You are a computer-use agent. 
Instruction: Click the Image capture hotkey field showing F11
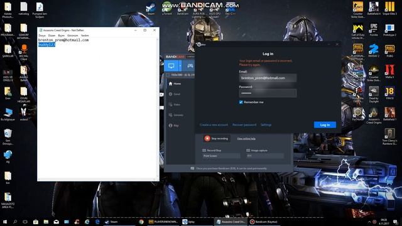click(265, 156)
